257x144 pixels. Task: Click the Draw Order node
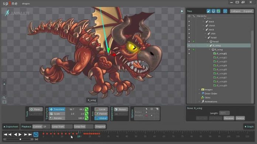tap(209, 94)
